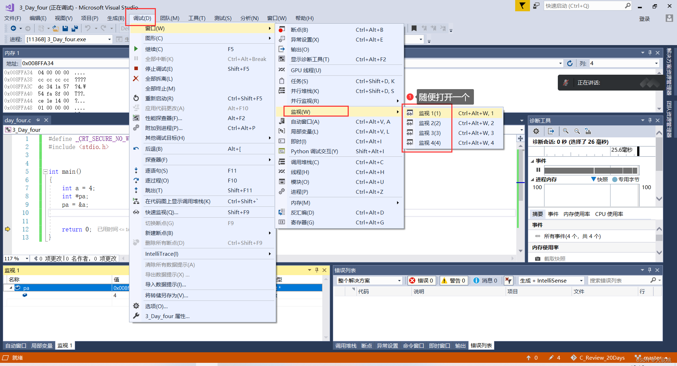The image size is (677, 366).
Task: Click the take snapshot camera icon
Action: 538,259
